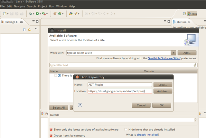Open the Package Explorer view menu arrow
Image resolution: width=206 pixels, height=138 pixels.
pyautogui.click(x=36, y=29)
